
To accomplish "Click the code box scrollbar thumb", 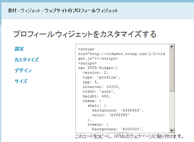I will tap(172, 70).
